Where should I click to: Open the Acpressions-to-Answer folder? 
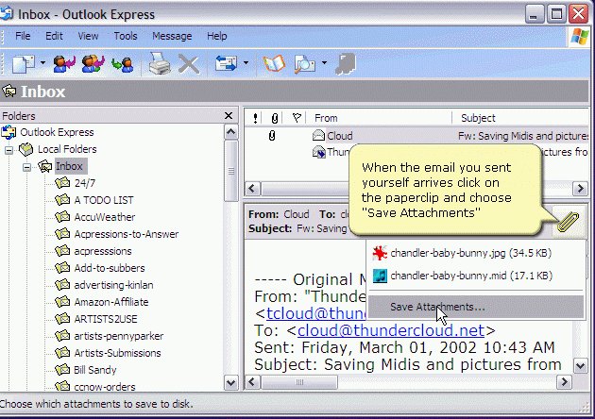pos(126,234)
